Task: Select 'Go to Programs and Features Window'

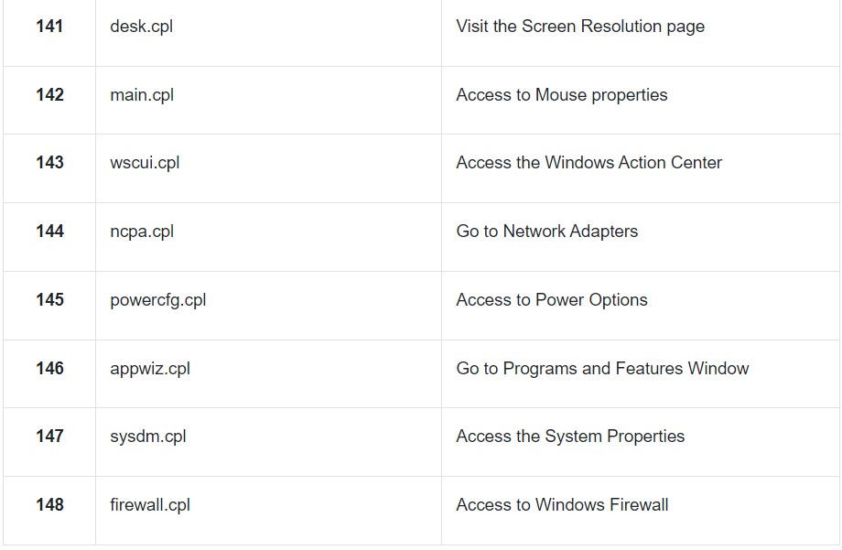Action: 602,369
